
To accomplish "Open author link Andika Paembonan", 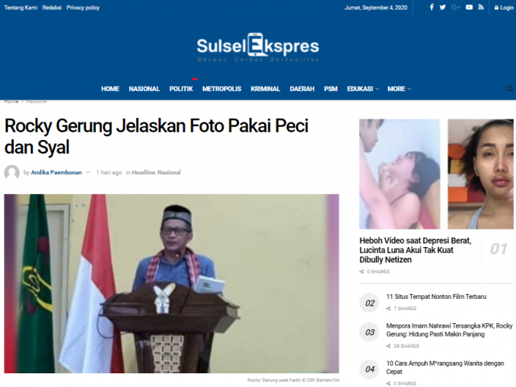I will click(56, 173).
